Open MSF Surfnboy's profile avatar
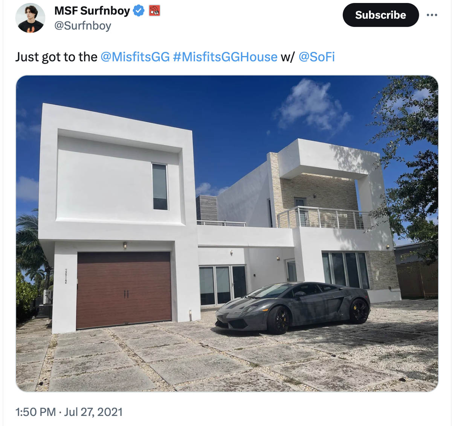 (x=30, y=18)
